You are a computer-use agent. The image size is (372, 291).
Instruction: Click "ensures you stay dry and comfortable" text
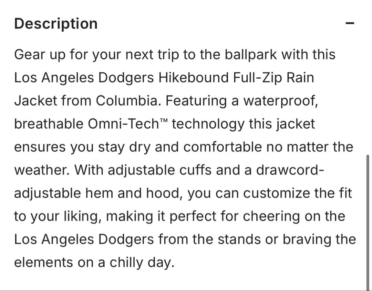coord(138,147)
